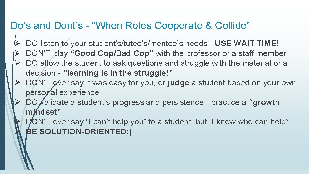309x174 pixels.
Task: Click the bold word 'judge'
Action: 178,83
